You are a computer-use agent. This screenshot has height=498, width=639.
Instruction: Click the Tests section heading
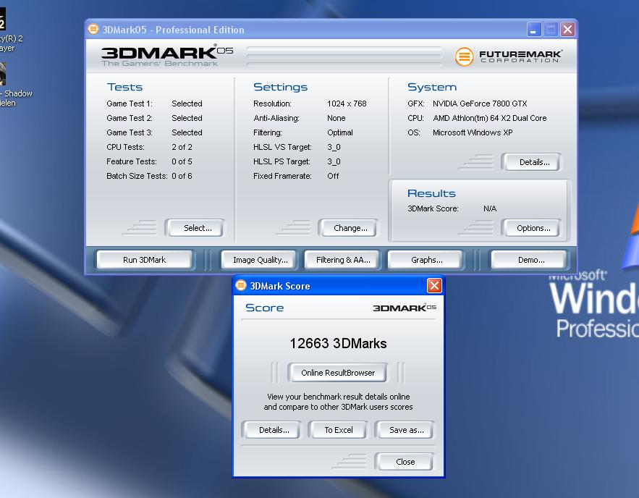124,87
